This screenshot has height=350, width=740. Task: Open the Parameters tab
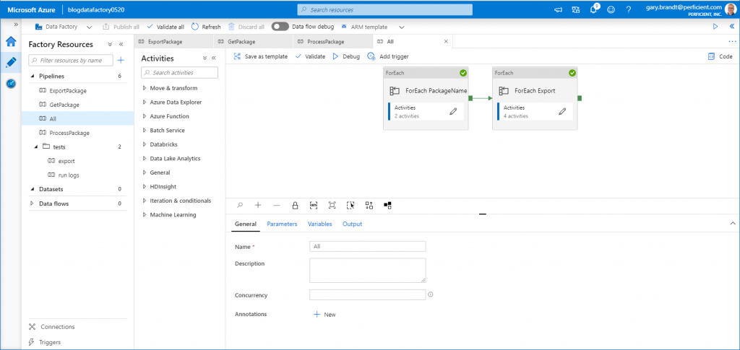(283, 224)
